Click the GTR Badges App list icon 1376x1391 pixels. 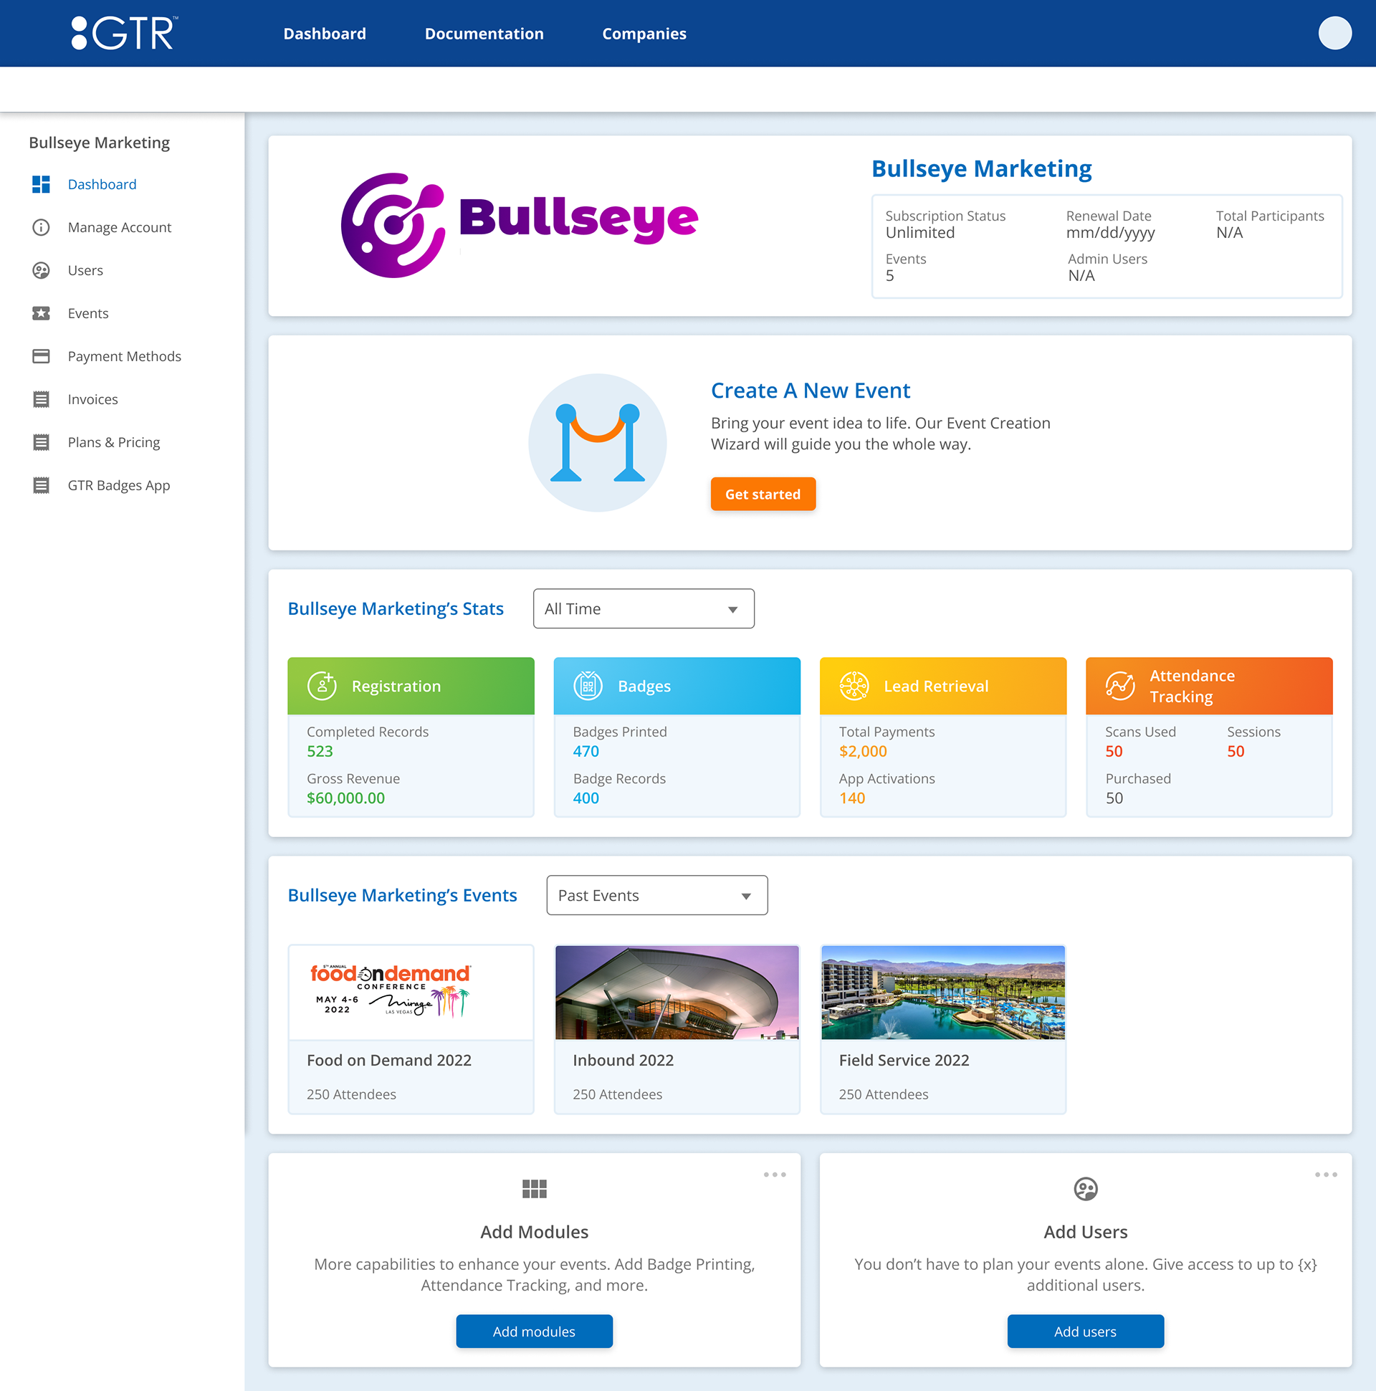[x=41, y=485]
